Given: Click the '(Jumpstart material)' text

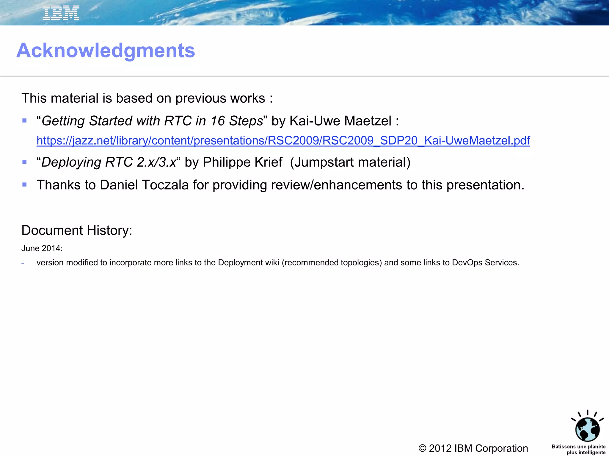Looking at the screenshot, I should click(x=350, y=162).
